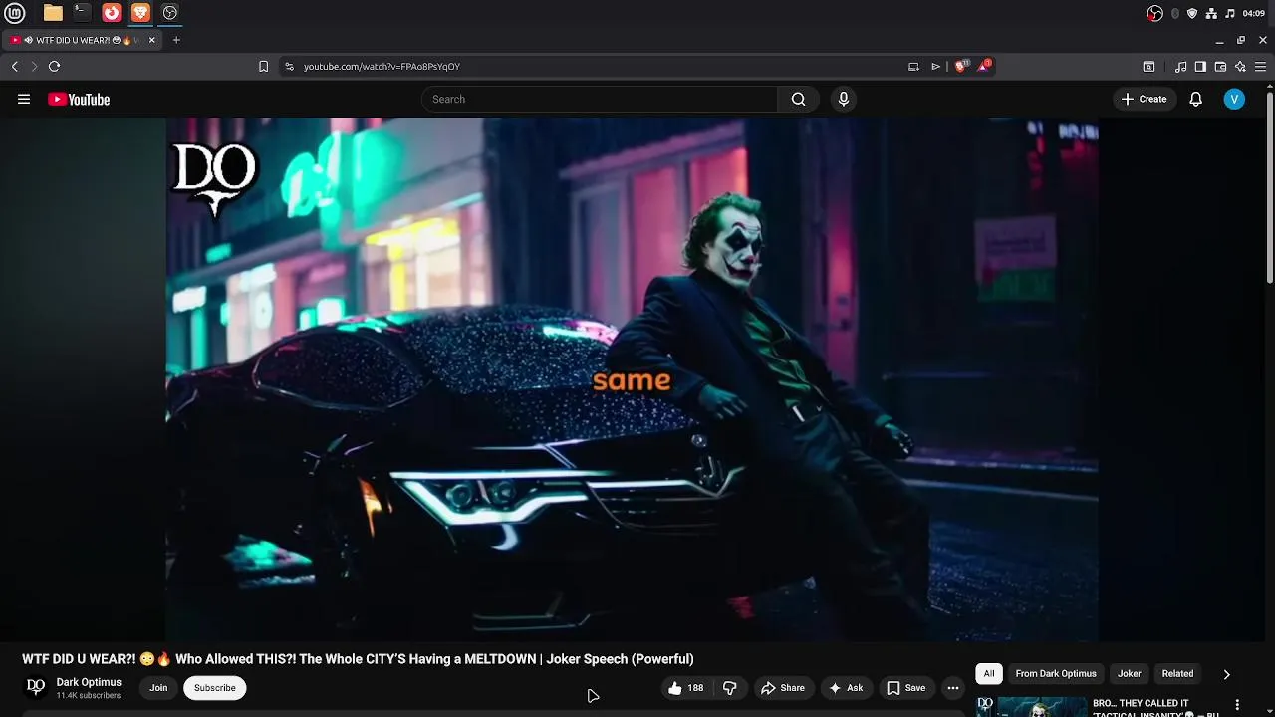Select the 'Joker' filter chip
This screenshot has width=1275, height=717.
coord(1129,674)
